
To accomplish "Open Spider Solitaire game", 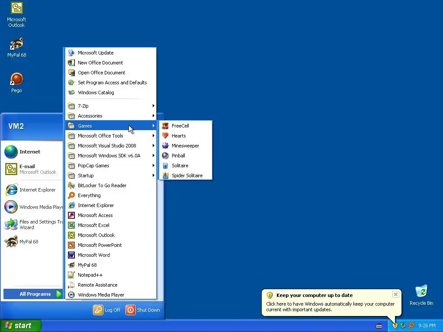I will (186, 176).
